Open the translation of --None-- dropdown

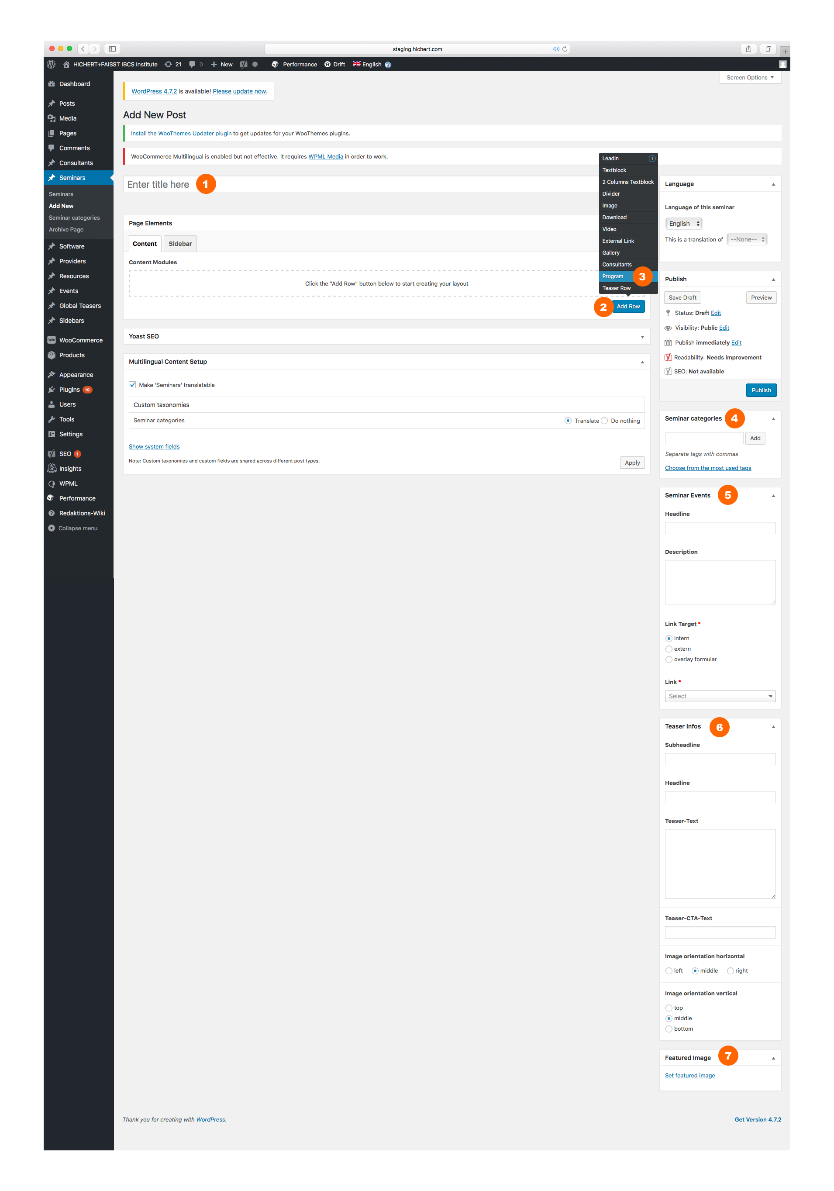coord(746,240)
